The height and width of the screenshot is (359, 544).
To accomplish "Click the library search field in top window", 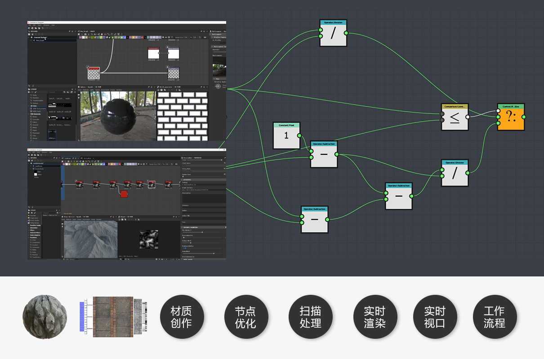I will (56, 92).
